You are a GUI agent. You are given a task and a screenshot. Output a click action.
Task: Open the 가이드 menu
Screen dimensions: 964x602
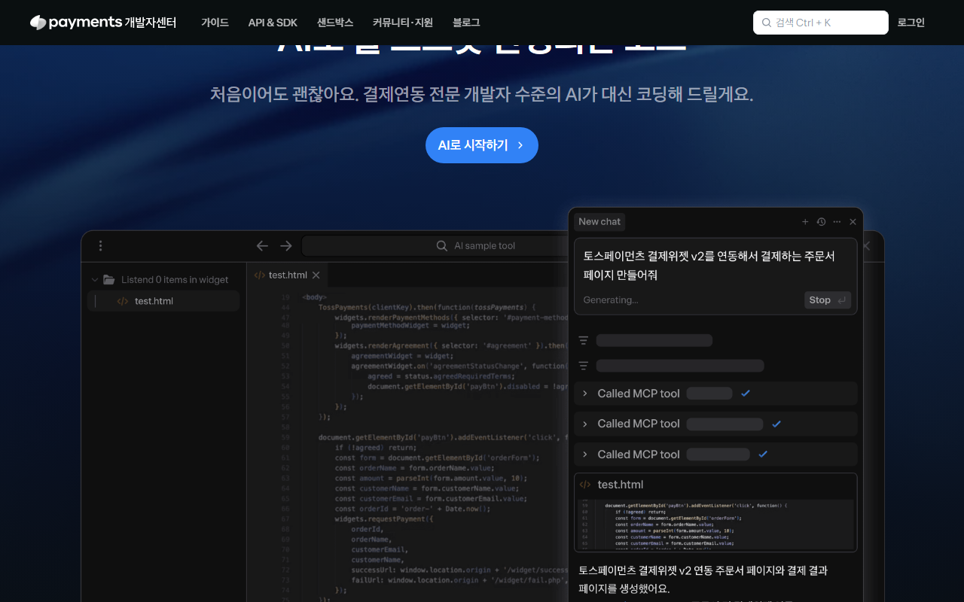click(x=215, y=23)
